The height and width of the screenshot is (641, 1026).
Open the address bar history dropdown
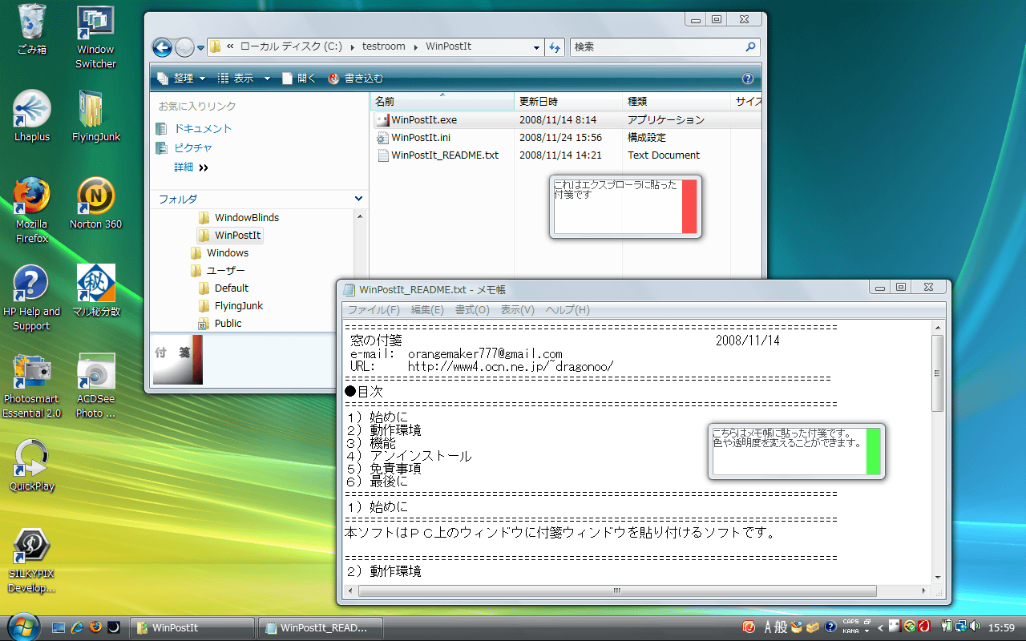[536, 47]
